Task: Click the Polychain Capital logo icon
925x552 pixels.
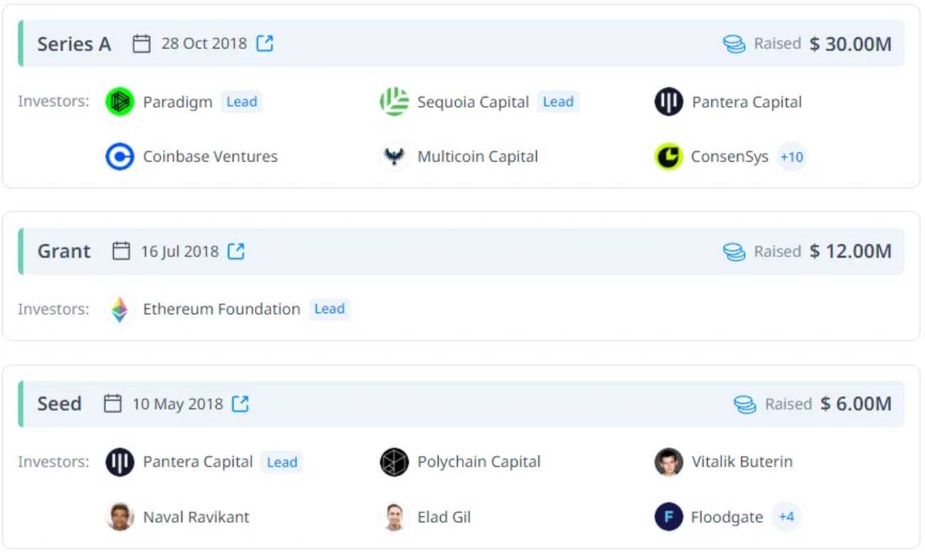Action: coord(394,462)
